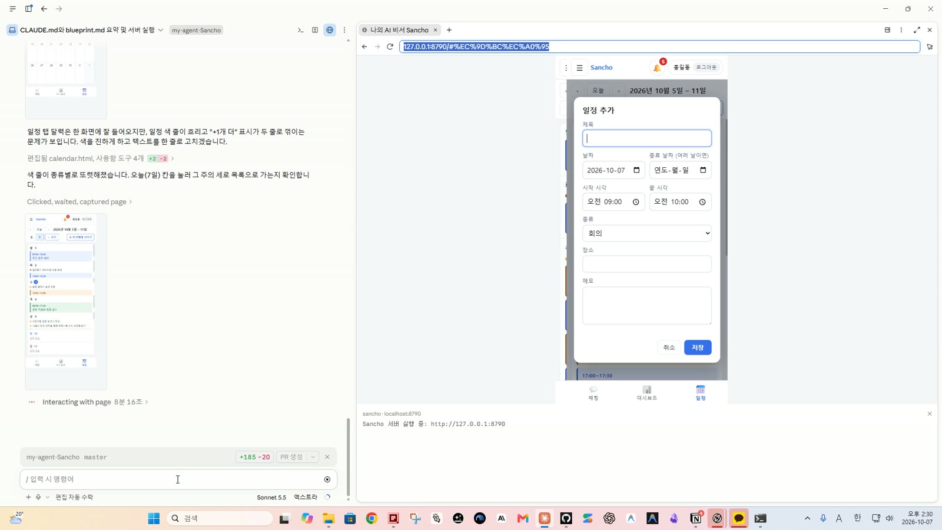Open the chat header three-dot menu
942x530 pixels.
(344, 30)
